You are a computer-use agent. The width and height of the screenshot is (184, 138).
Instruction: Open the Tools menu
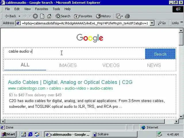(x=56, y=9)
